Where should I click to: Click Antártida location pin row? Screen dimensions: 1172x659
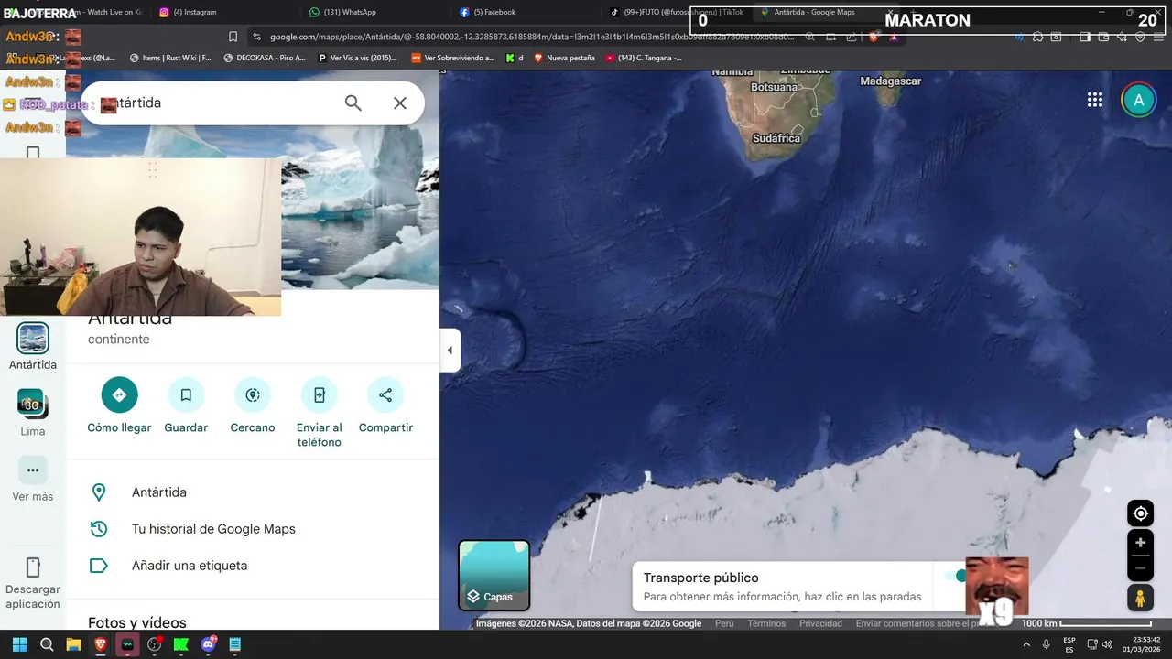[x=253, y=492]
